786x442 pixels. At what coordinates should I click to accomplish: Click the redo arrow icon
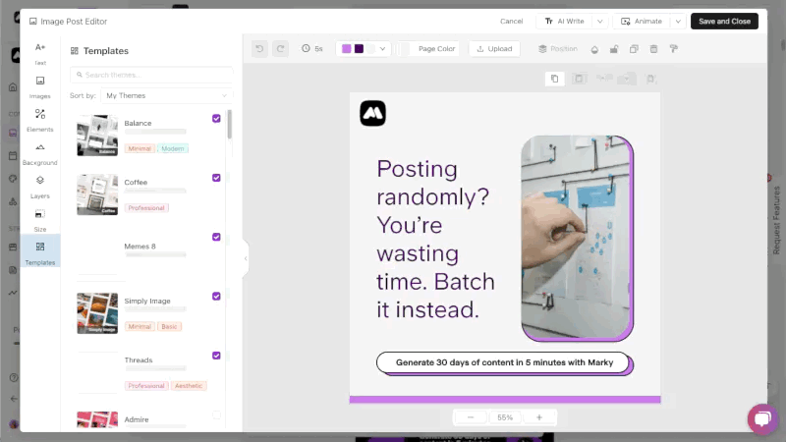coord(281,48)
